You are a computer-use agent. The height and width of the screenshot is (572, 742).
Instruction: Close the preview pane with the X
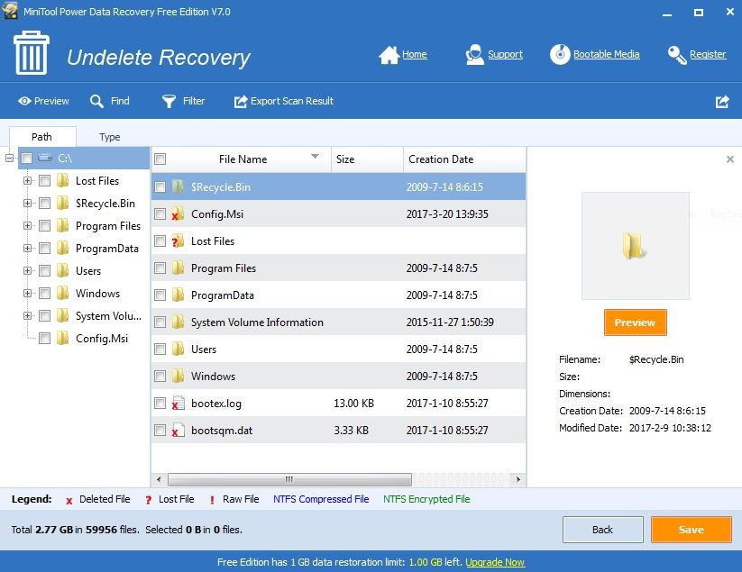coord(730,159)
